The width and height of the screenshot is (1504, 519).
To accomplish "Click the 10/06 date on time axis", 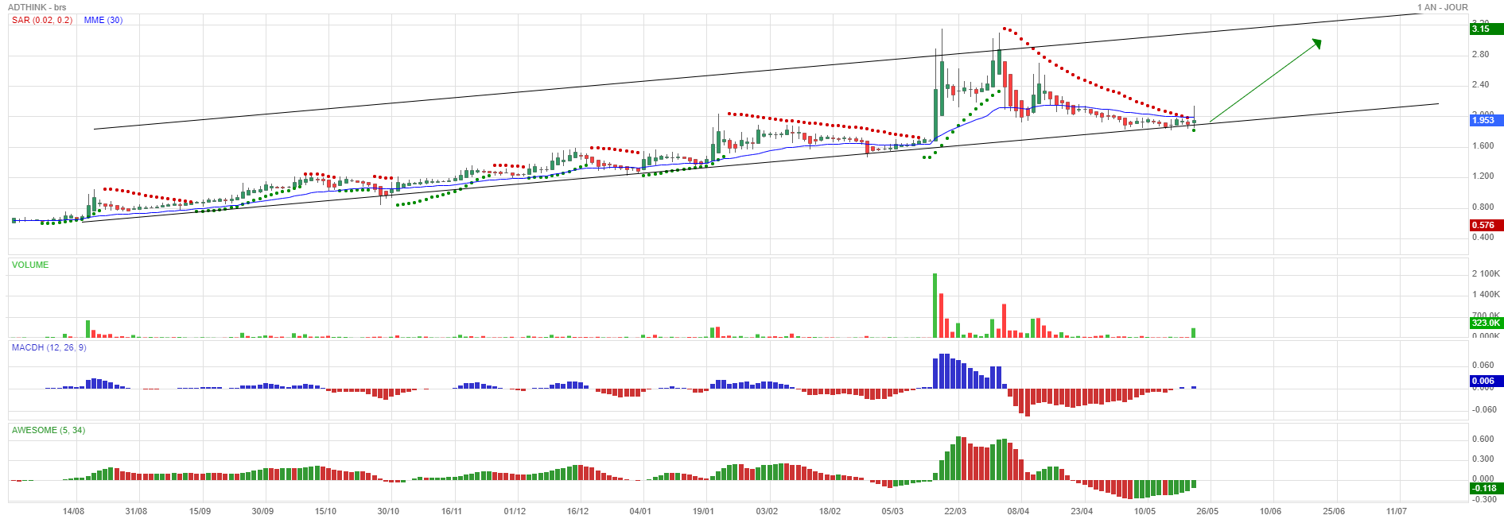I will coord(1270,511).
